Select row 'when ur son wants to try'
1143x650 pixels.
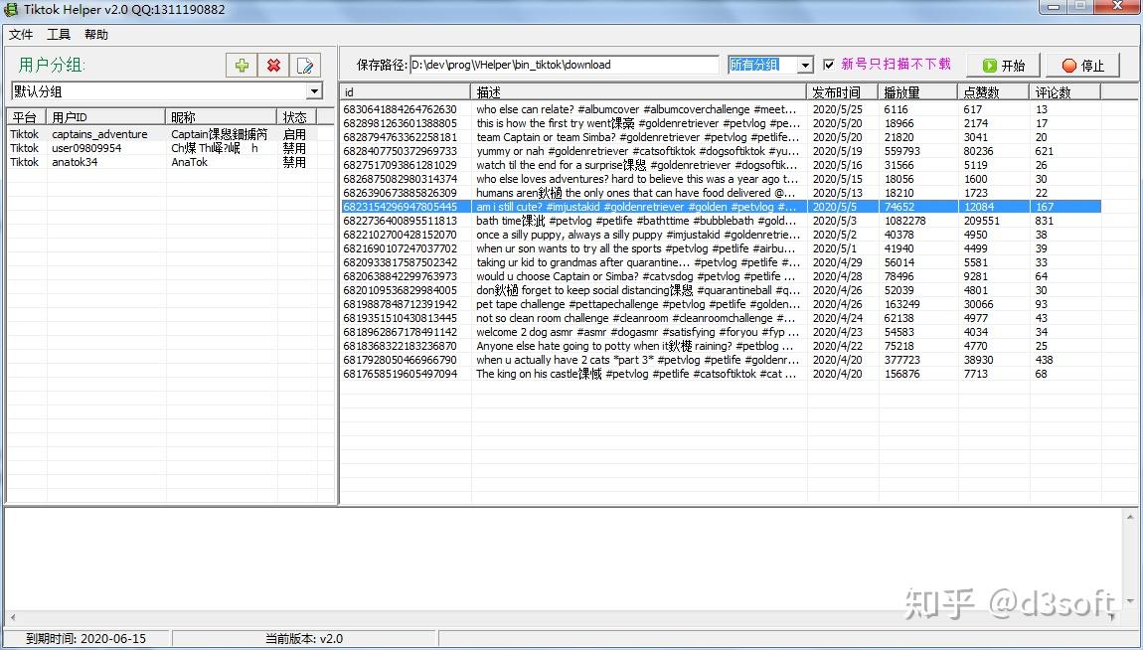click(x=721, y=248)
